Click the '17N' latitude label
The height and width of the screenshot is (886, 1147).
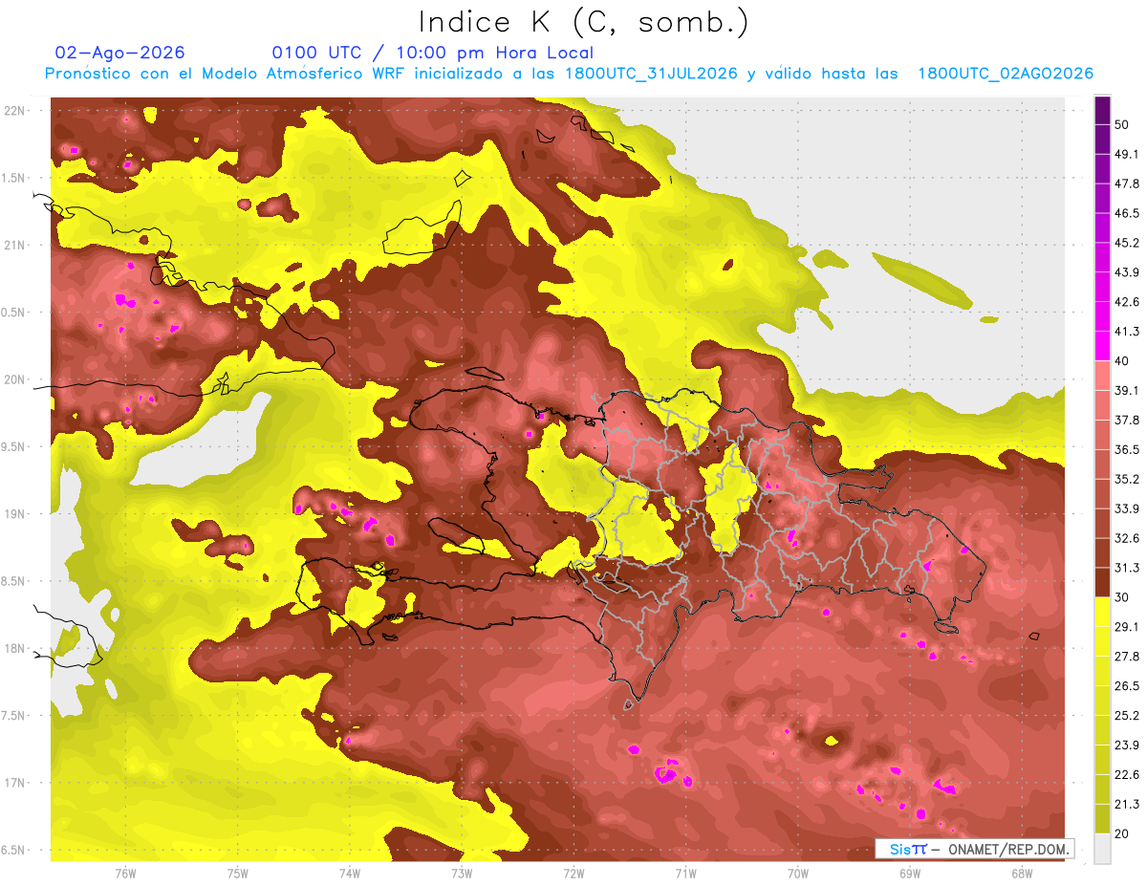[x=15, y=783]
